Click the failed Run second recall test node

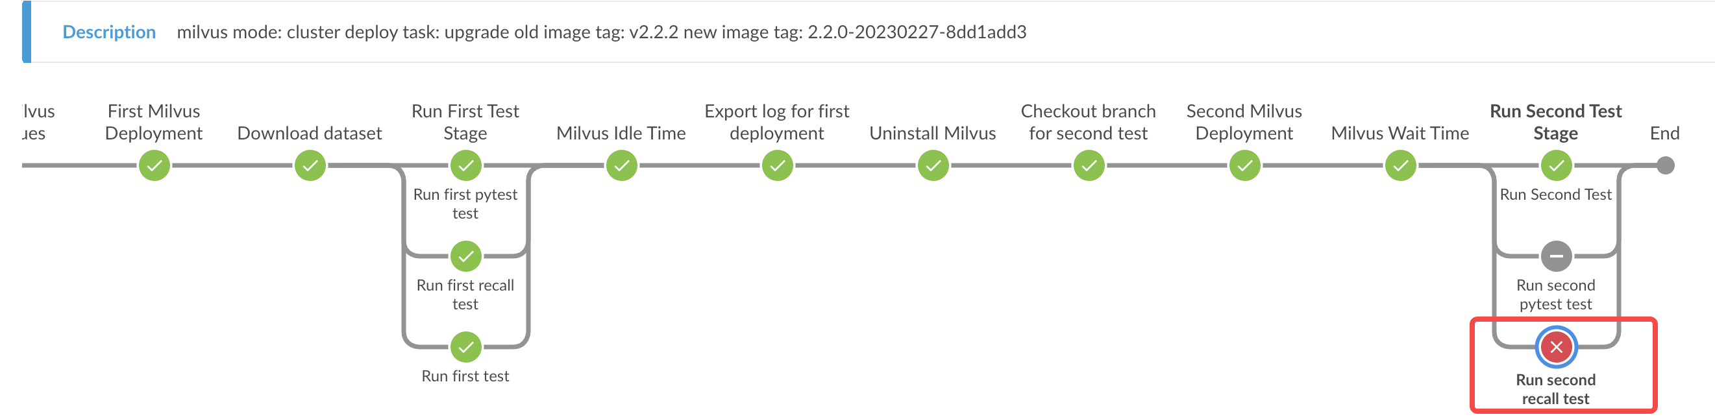pos(1556,345)
